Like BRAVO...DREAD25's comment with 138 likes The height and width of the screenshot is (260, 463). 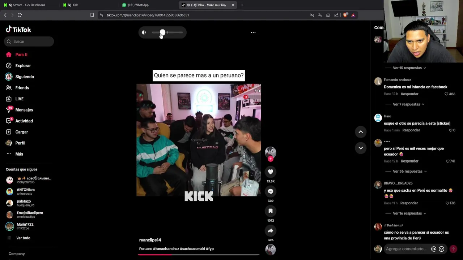click(447, 203)
